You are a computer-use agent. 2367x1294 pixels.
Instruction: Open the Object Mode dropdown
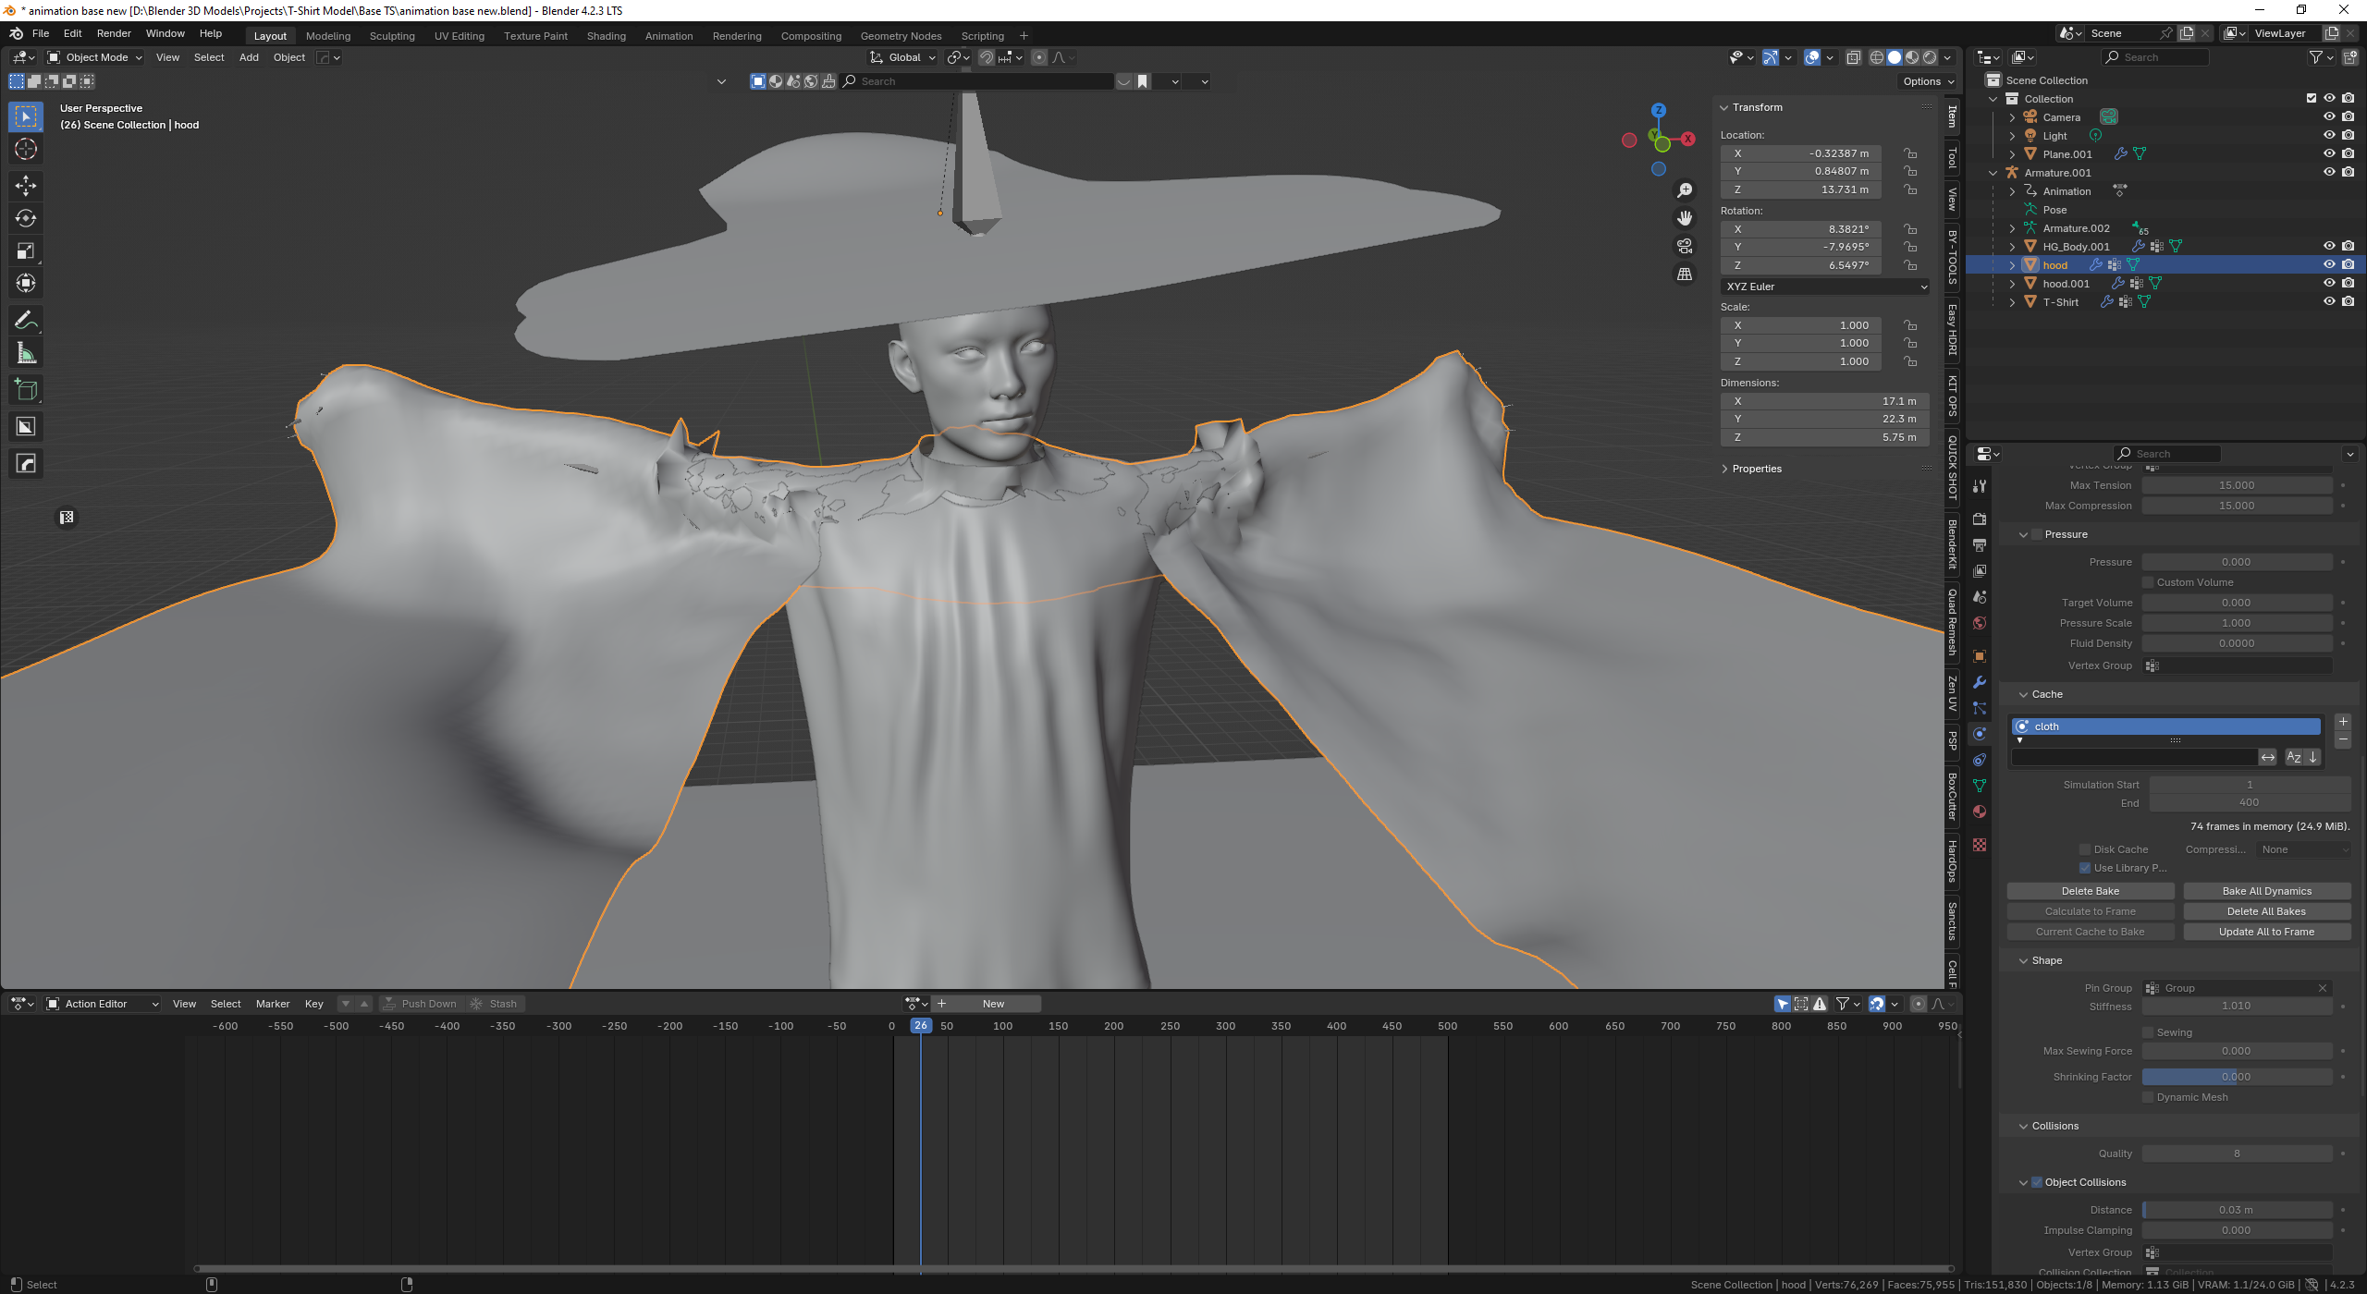click(x=95, y=57)
